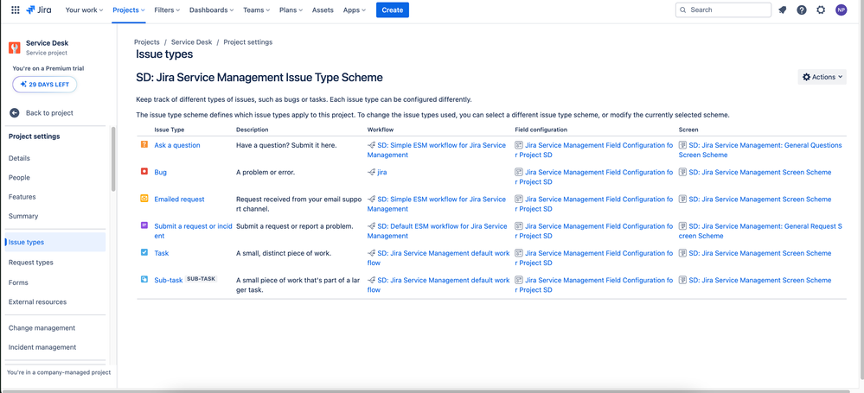The image size is (864, 393).
Task: Open General Questions Screen Scheme link
Action: pyautogui.click(x=760, y=150)
